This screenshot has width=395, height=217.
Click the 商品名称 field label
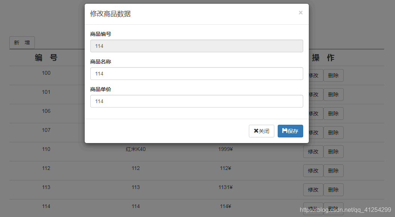(x=100, y=62)
